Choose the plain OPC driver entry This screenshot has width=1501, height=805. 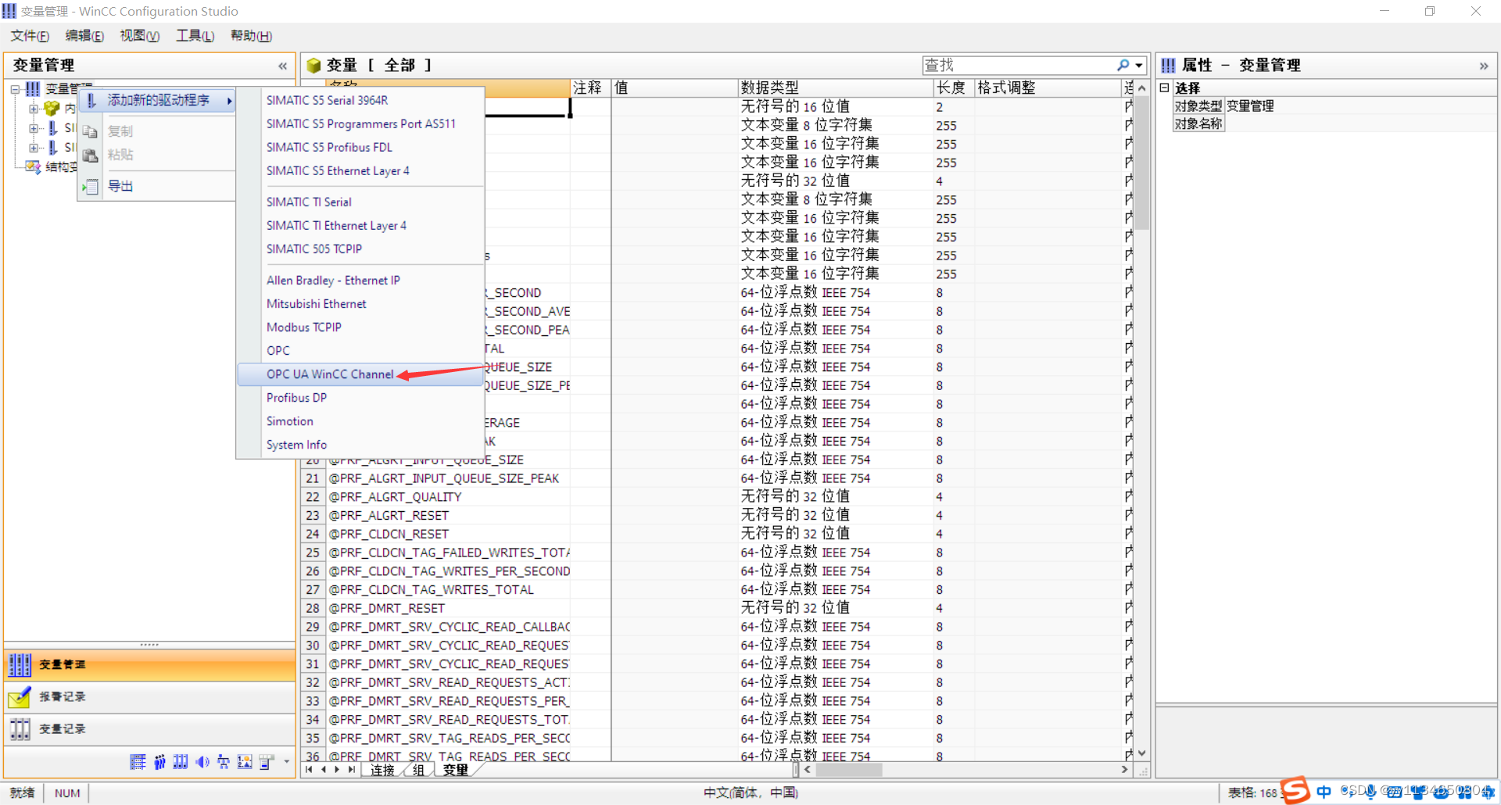pyautogui.click(x=360, y=351)
